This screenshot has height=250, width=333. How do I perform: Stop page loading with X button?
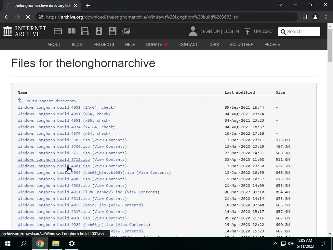(28, 17)
